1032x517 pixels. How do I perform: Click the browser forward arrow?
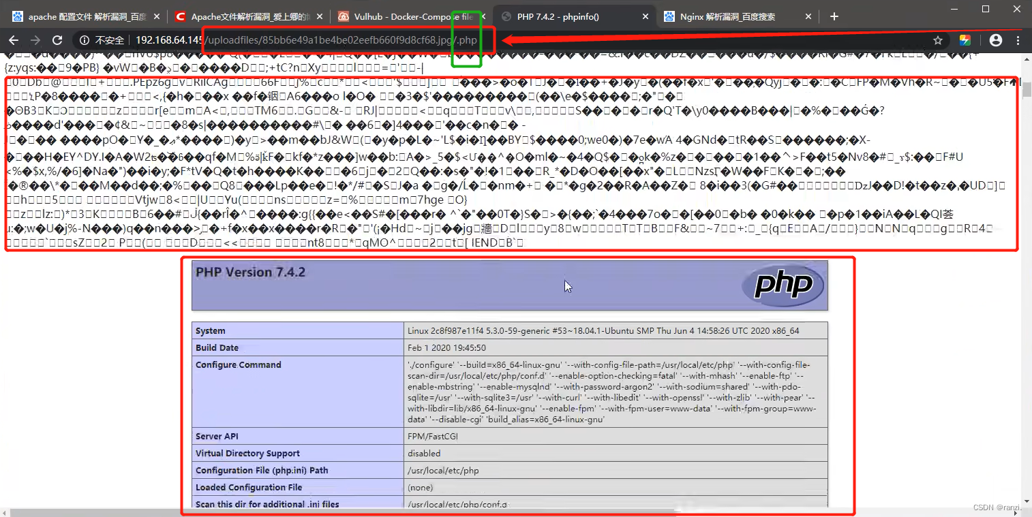pos(35,40)
